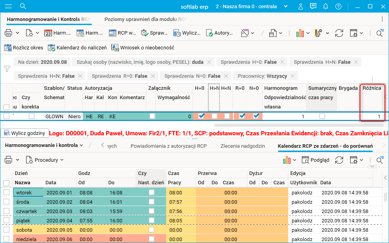This screenshot has width=389, height=243.
Task: Click the chat messages icon
Action: point(313,7)
